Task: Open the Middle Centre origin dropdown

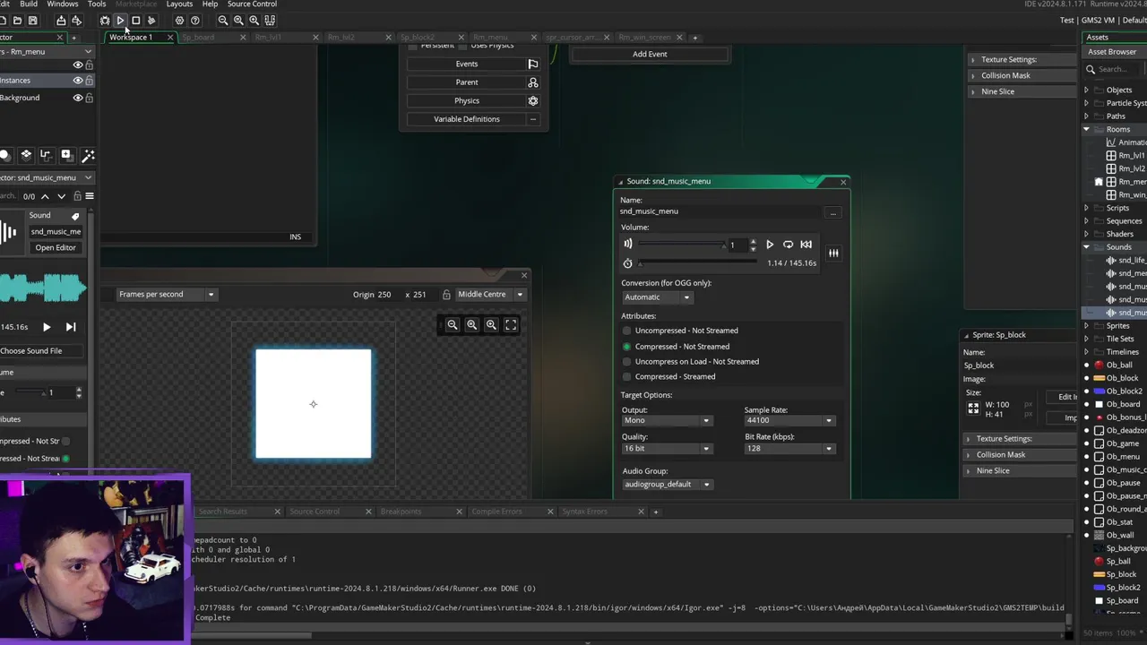Action: click(490, 295)
